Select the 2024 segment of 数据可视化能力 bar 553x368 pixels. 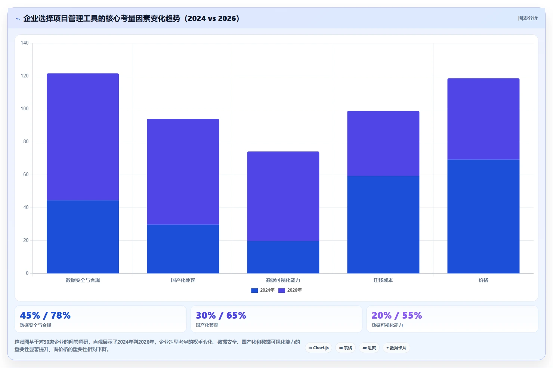click(283, 257)
